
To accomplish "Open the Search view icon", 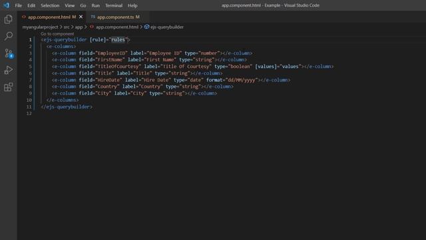I will [9, 36].
